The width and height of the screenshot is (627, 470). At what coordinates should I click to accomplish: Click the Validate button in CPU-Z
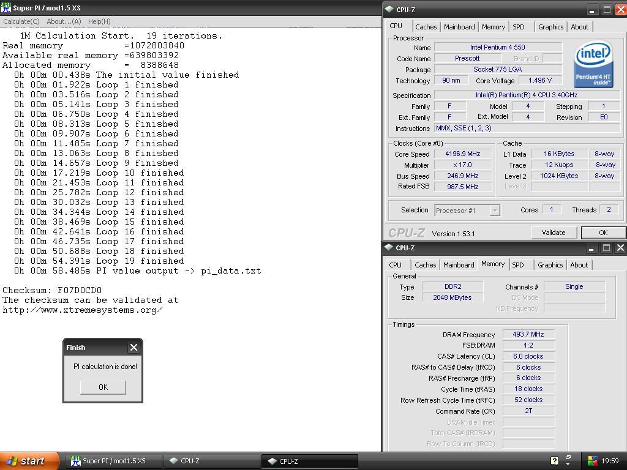pos(554,233)
